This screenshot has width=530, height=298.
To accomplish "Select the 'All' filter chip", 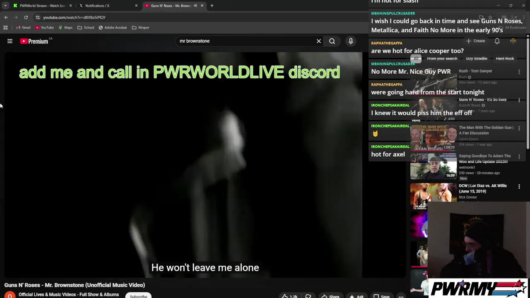I will tap(416, 58).
